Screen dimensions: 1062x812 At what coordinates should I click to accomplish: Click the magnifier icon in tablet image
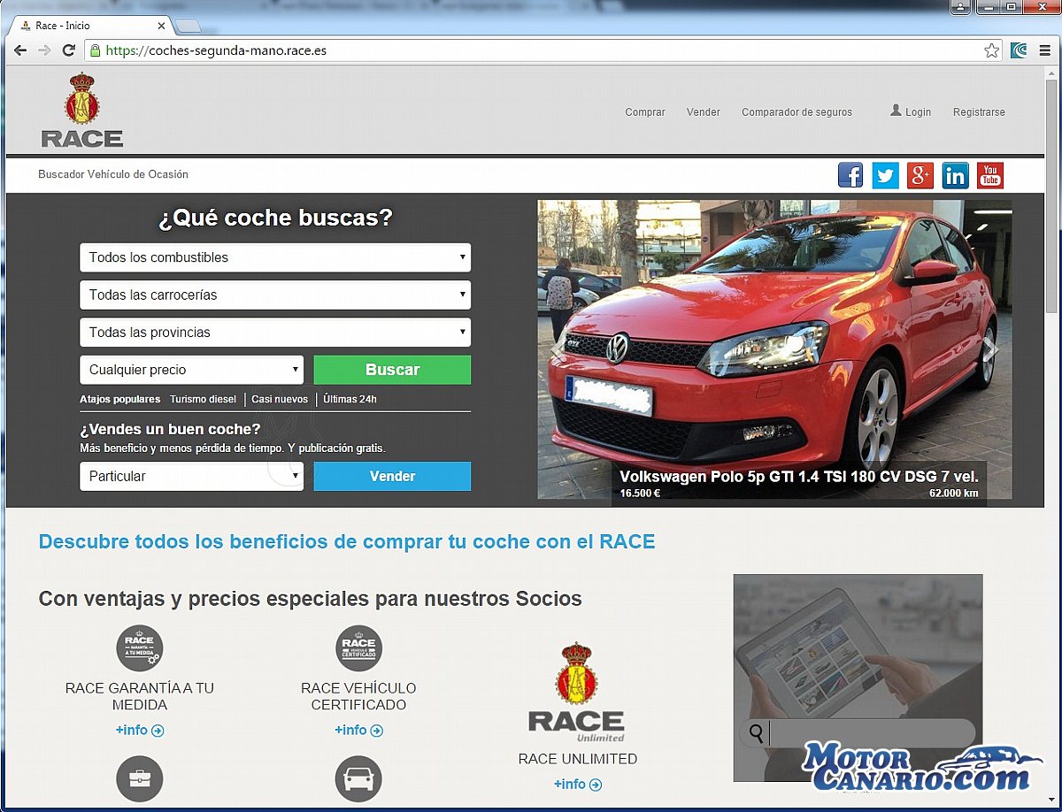(756, 732)
